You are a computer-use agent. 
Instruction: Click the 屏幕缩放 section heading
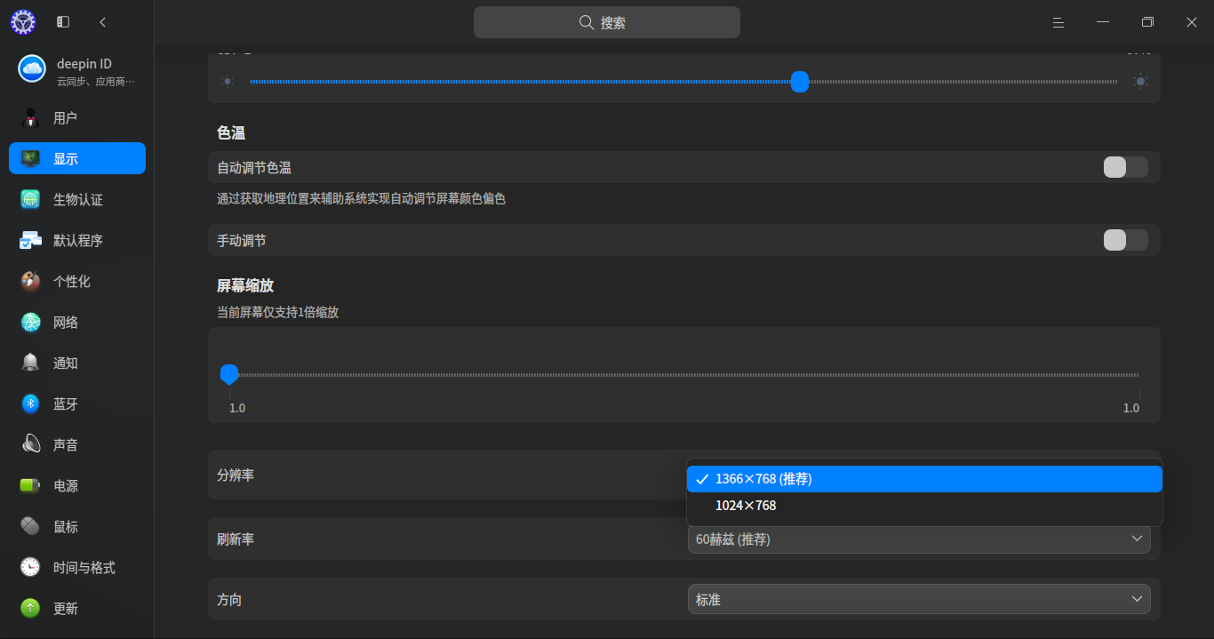click(x=245, y=285)
